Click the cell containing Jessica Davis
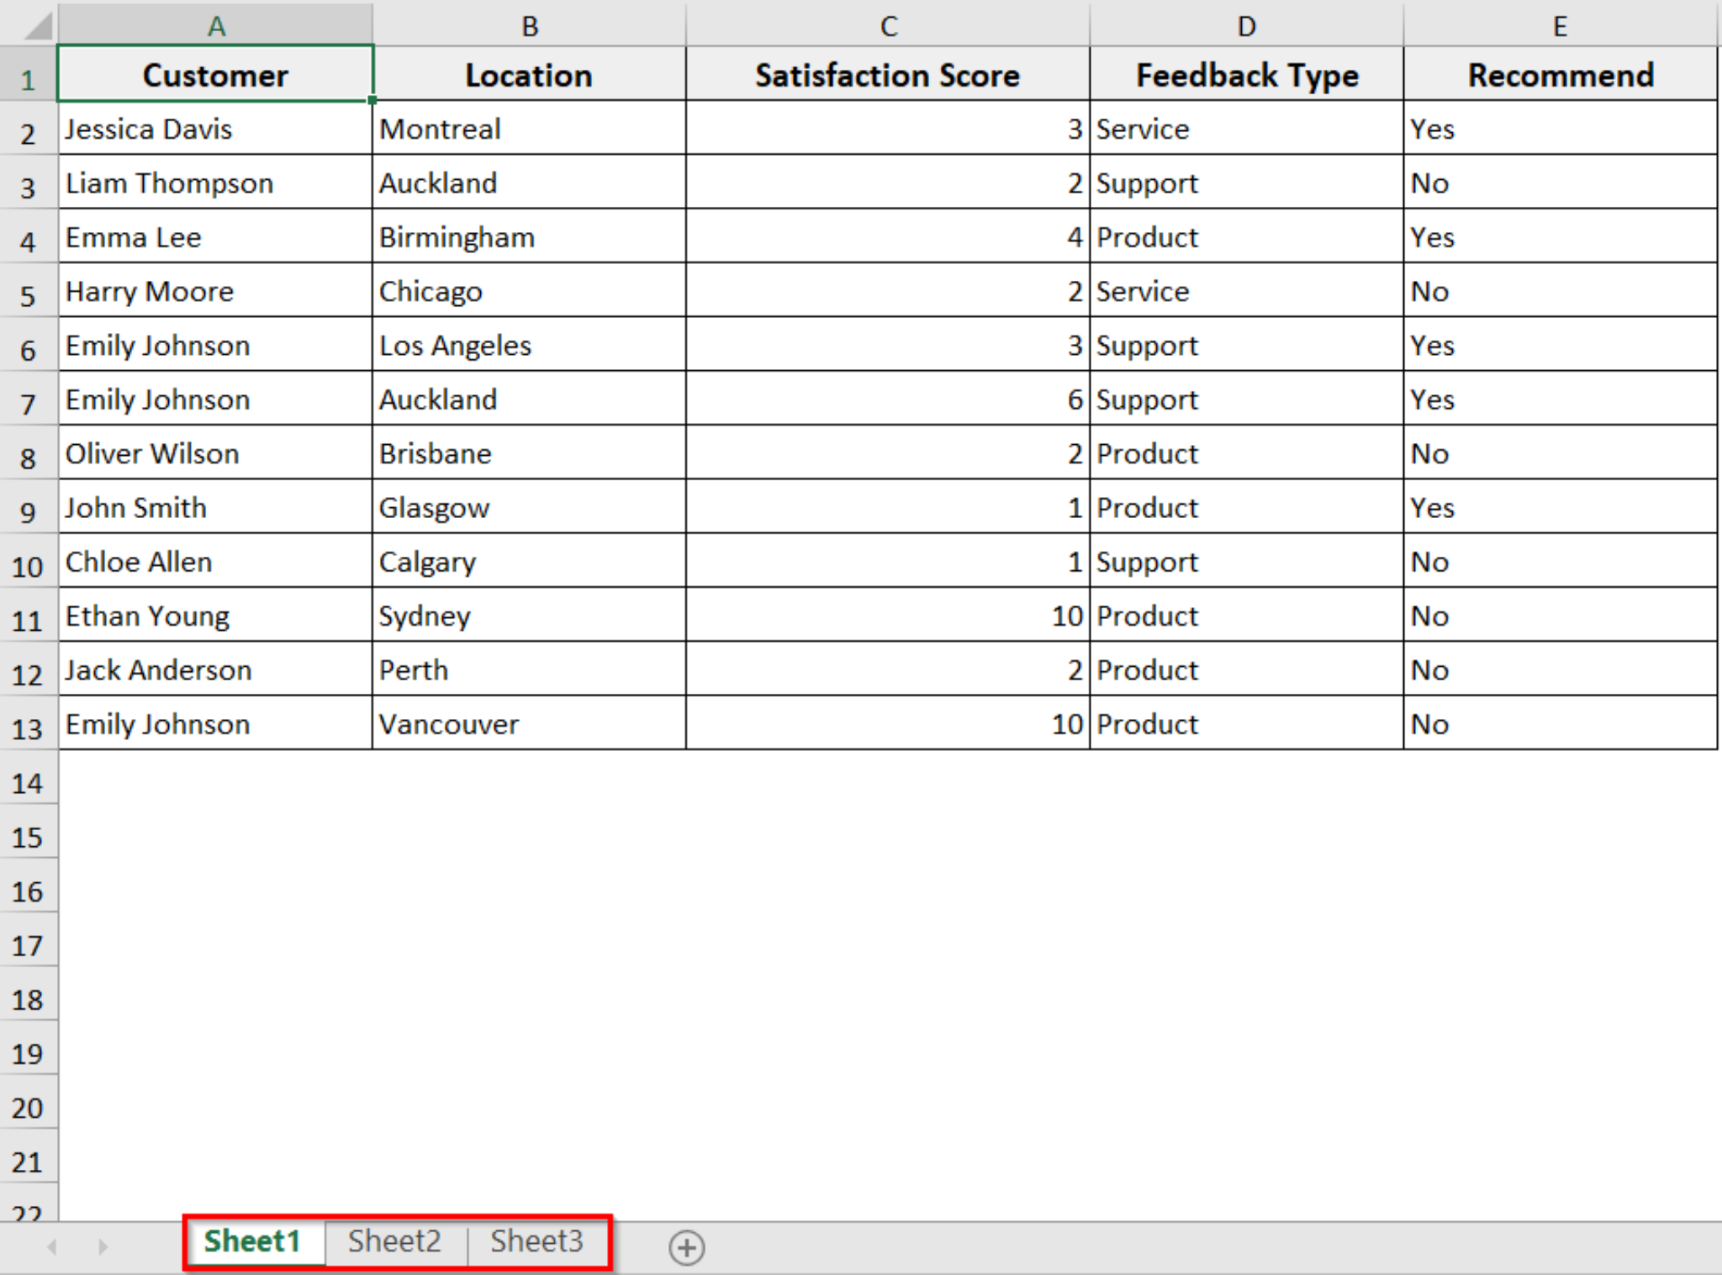Image resolution: width=1722 pixels, height=1275 pixels. click(x=214, y=129)
